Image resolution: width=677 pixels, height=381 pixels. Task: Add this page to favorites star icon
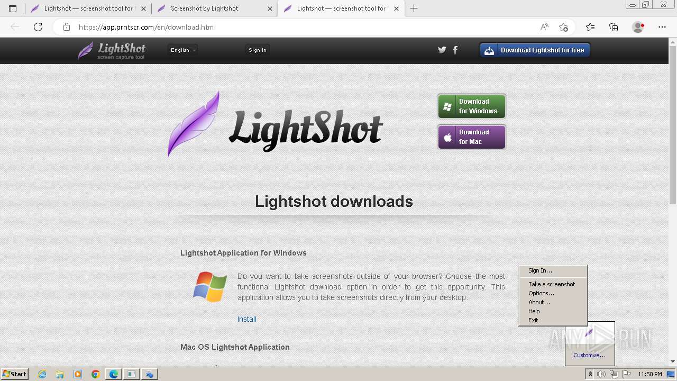click(x=564, y=27)
